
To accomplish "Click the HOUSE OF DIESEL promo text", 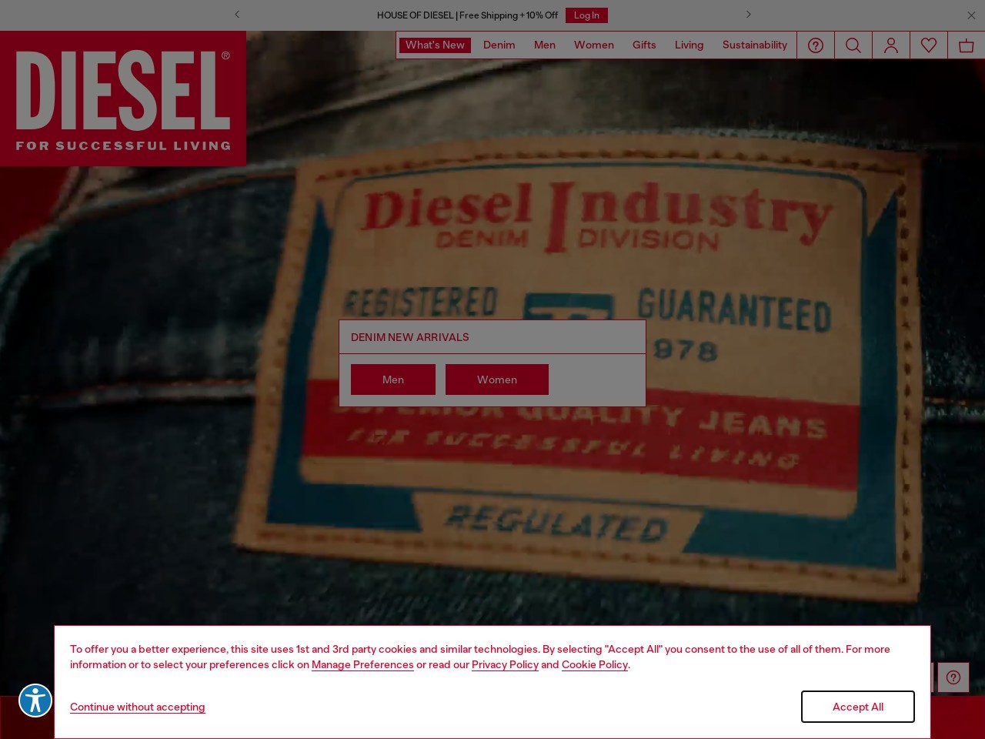I will [x=467, y=15].
